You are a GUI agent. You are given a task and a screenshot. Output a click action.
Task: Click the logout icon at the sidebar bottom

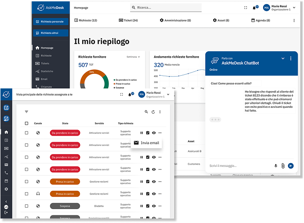click(6, 213)
